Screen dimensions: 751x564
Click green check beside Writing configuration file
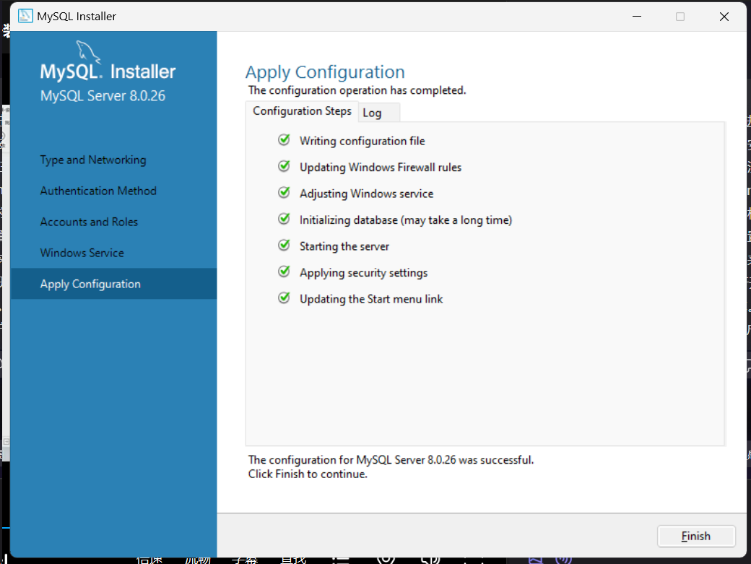(284, 140)
